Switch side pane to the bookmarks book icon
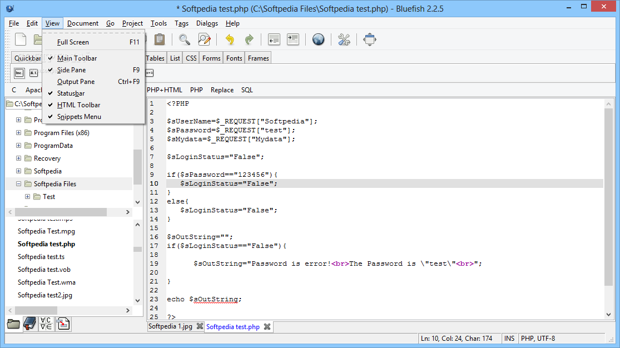This screenshot has height=348, width=620. (29, 324)
